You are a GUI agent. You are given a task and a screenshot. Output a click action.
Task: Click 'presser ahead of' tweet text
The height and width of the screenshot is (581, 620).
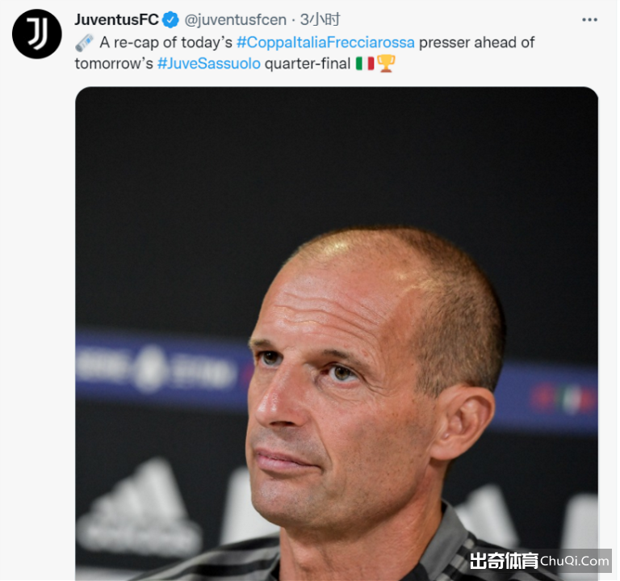click(x=476, y=42)
